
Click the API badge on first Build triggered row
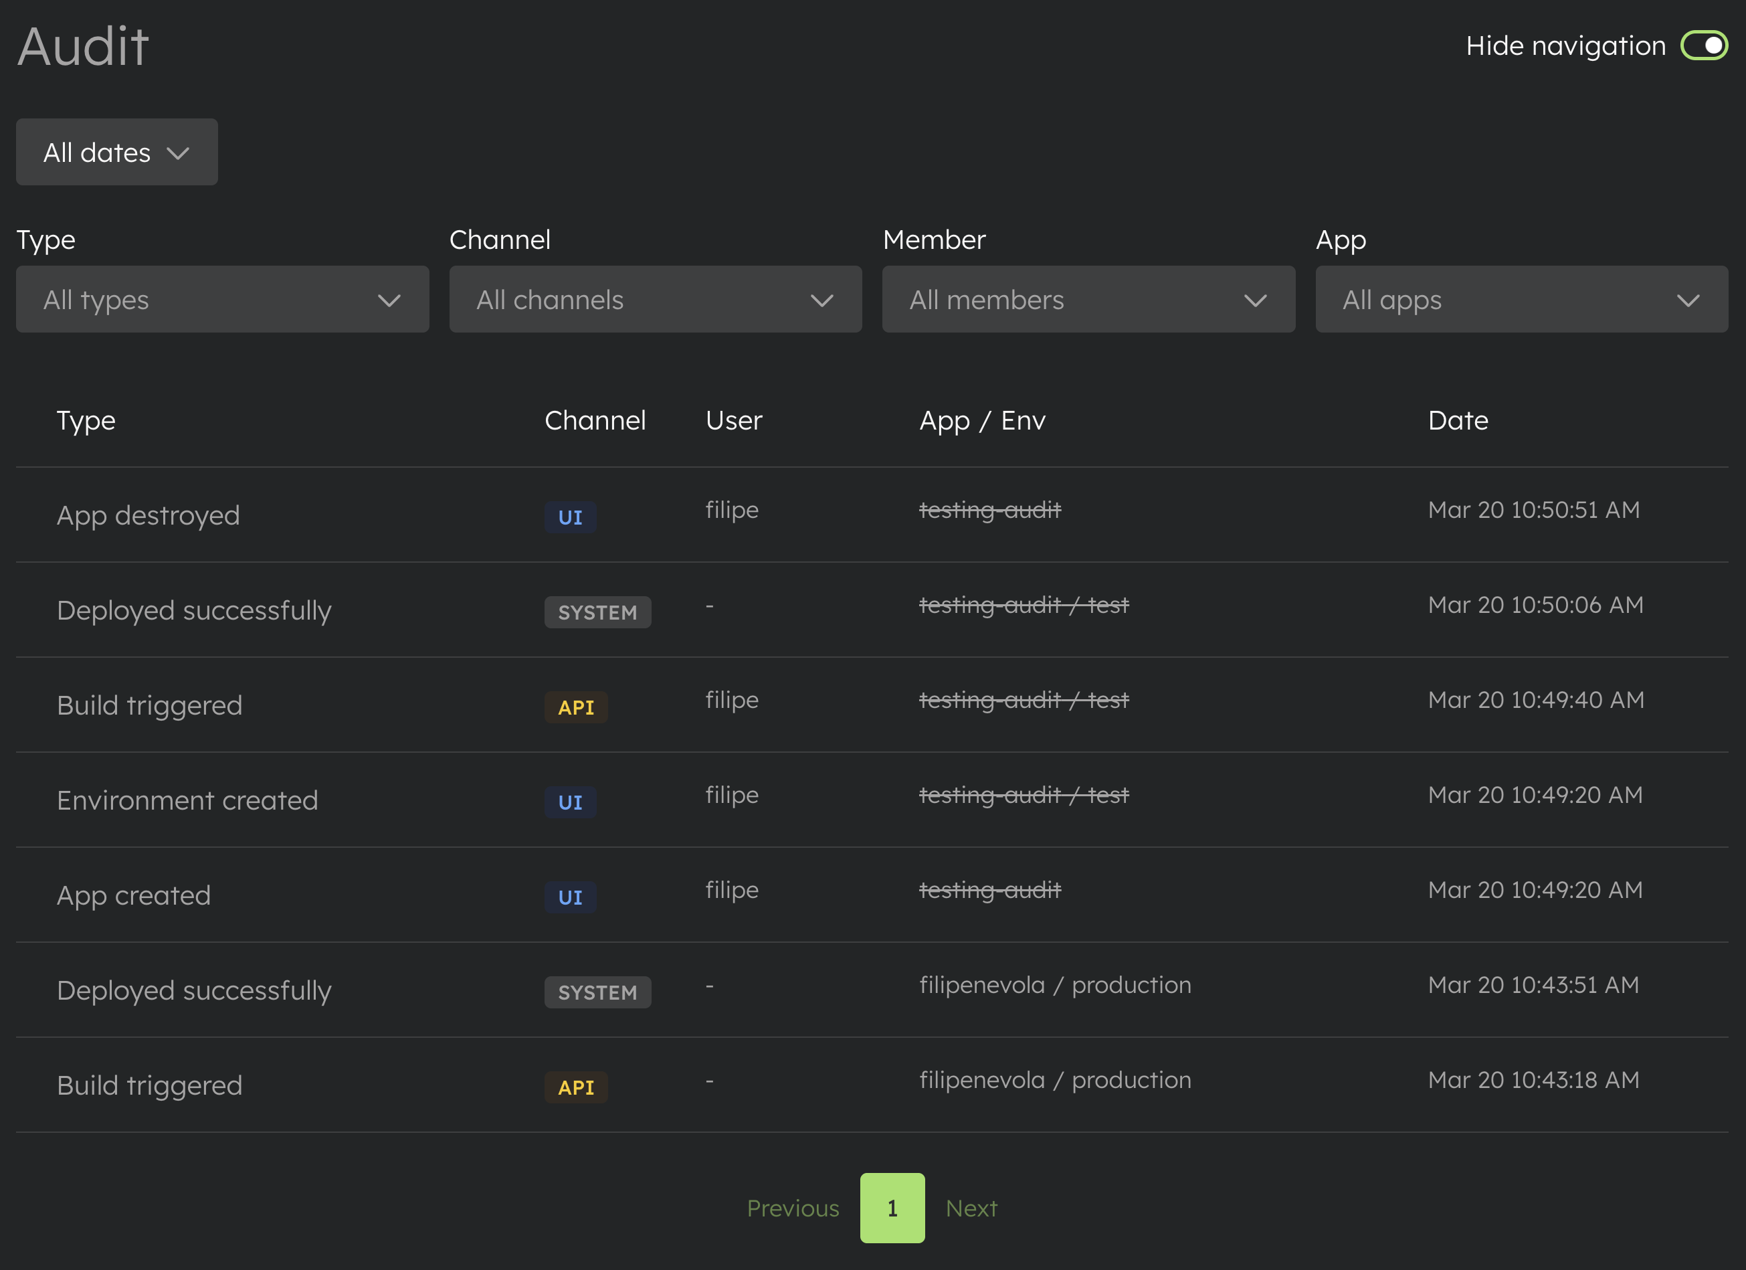tap(576, 706)
